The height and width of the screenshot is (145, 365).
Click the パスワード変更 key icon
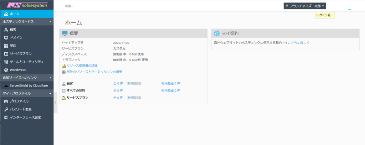tap(6, 109)
